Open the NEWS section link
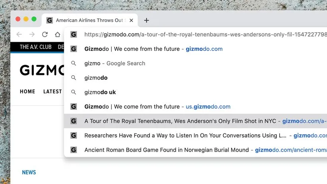The height and width of the screenshot is (184, 327). (x=29, y=172)
